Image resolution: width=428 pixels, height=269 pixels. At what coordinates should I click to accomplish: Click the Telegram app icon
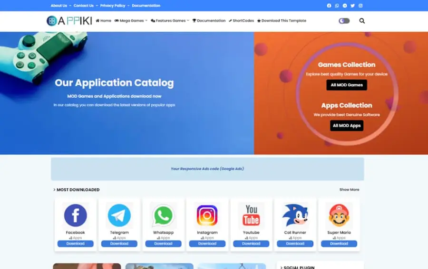[119, 215]
